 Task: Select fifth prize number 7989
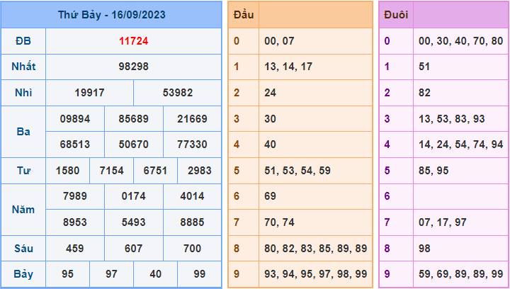point(75,196)
